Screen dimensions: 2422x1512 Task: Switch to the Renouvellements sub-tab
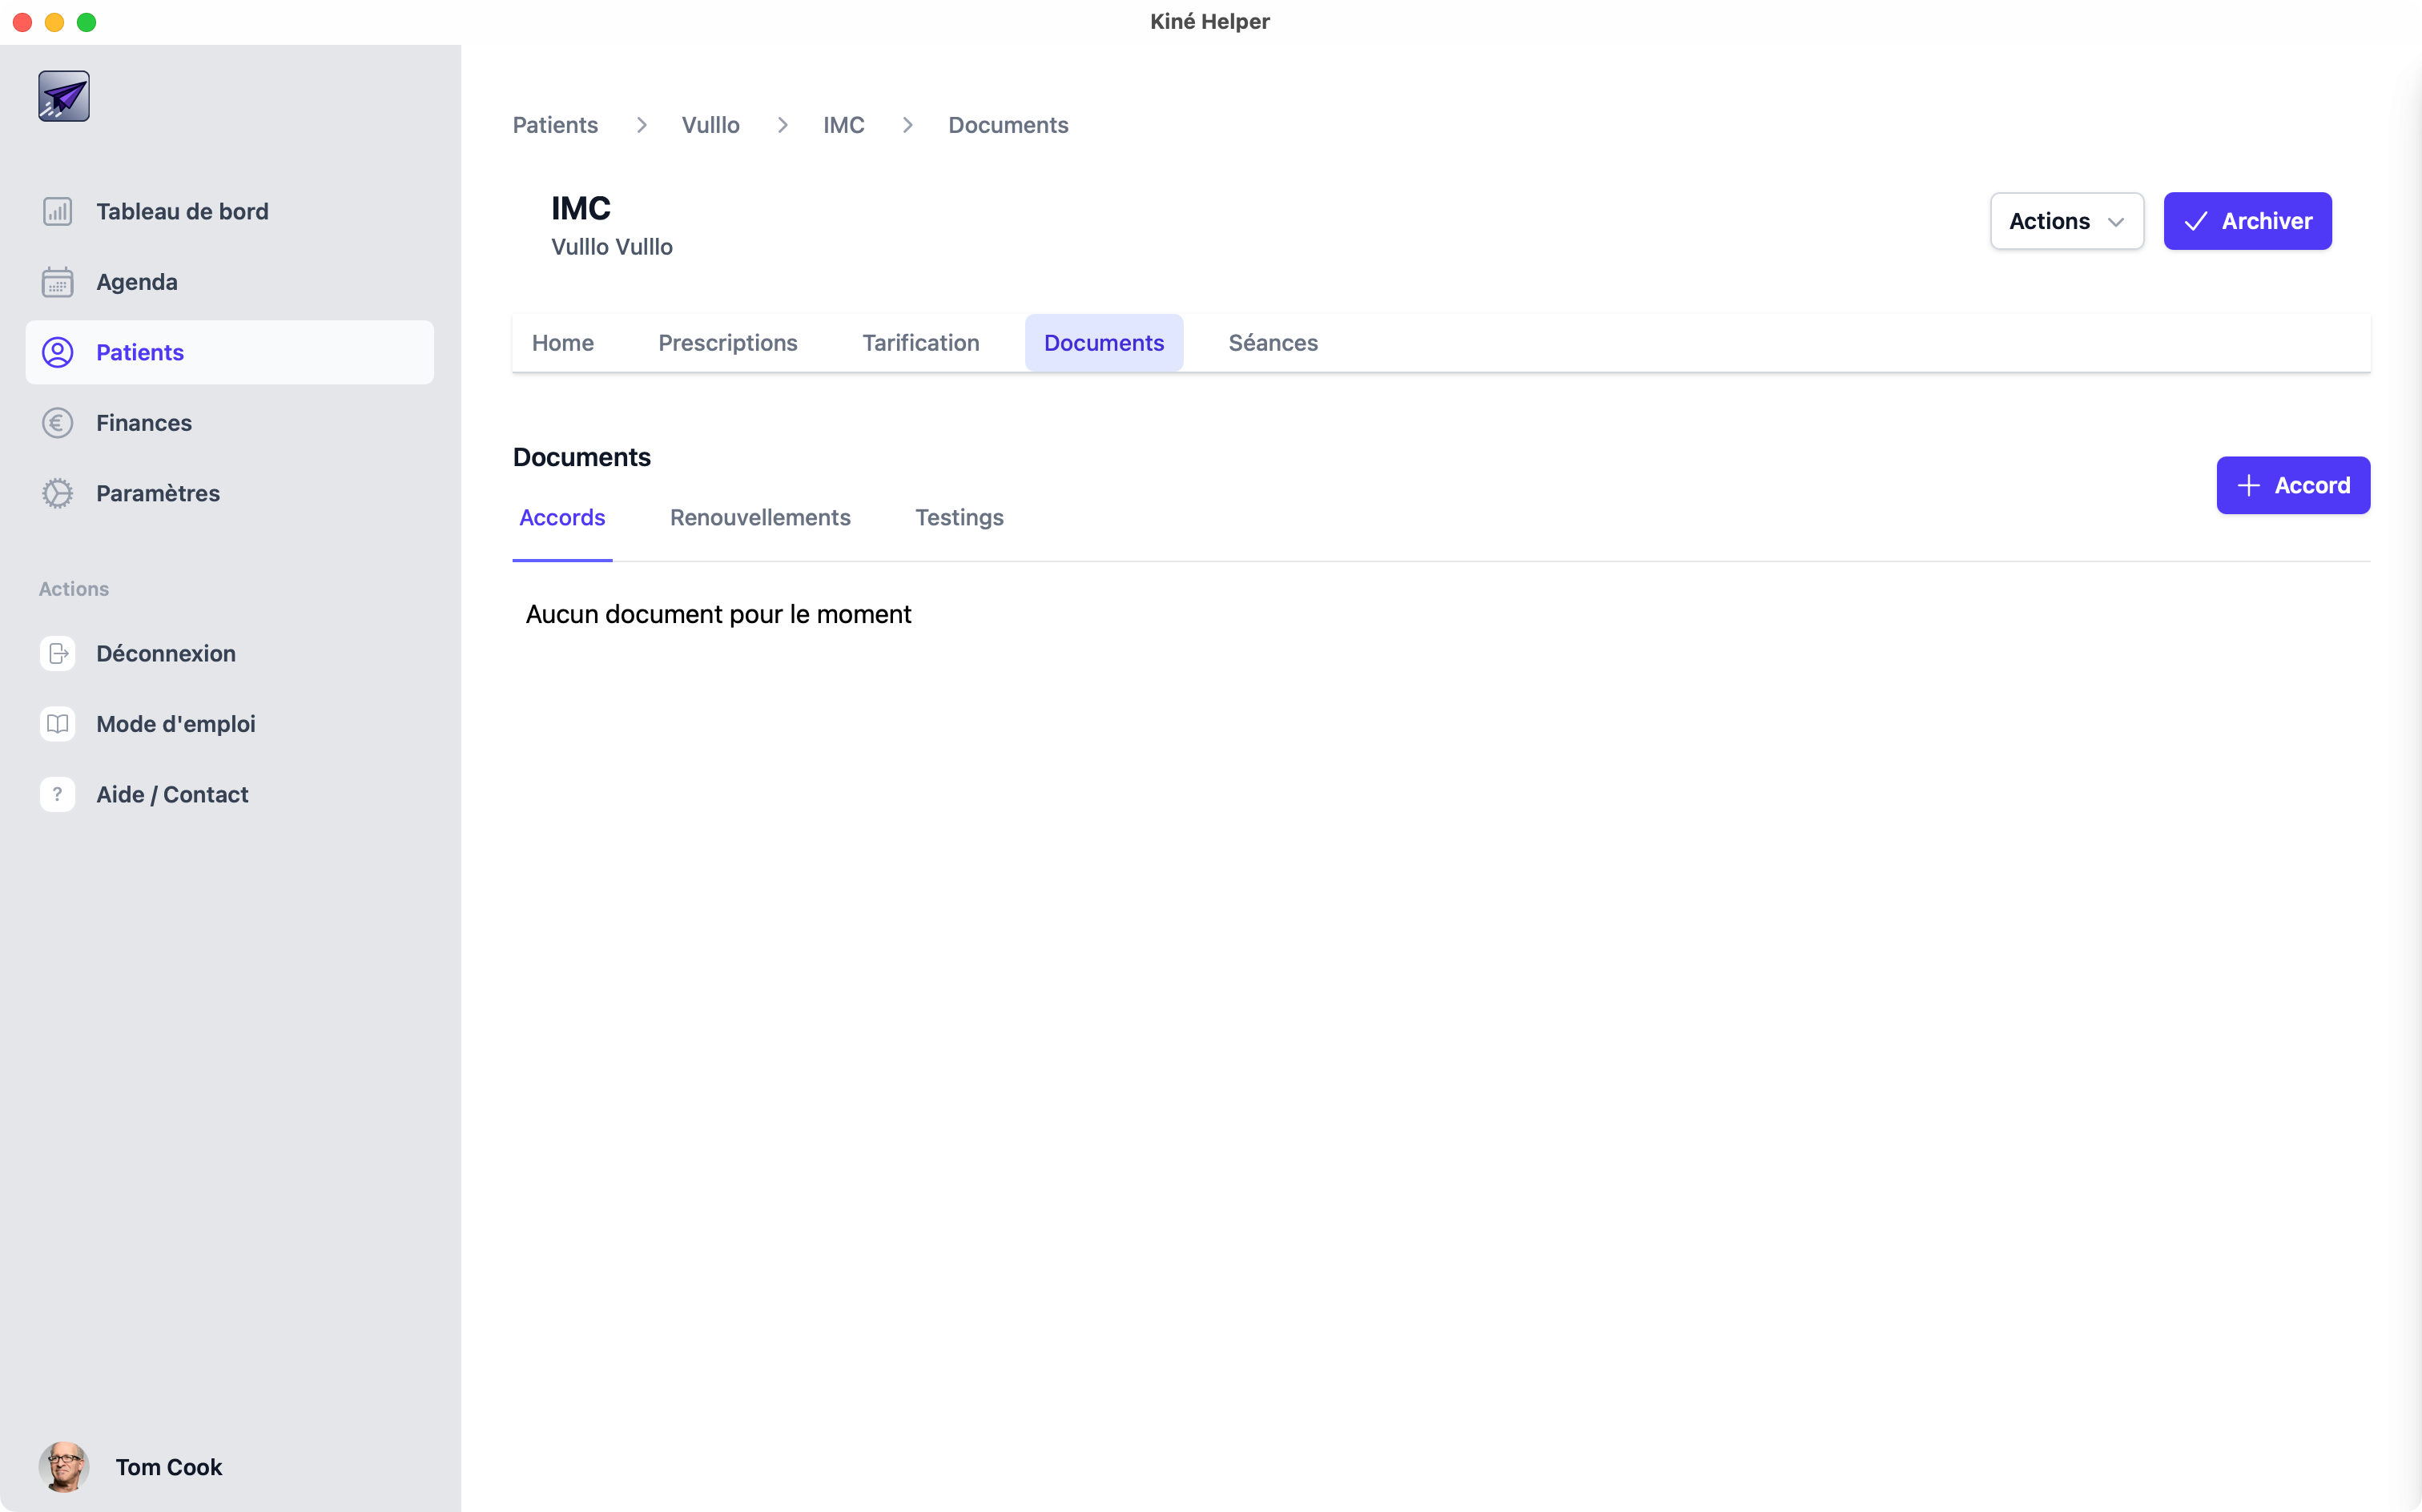(759, 518)
